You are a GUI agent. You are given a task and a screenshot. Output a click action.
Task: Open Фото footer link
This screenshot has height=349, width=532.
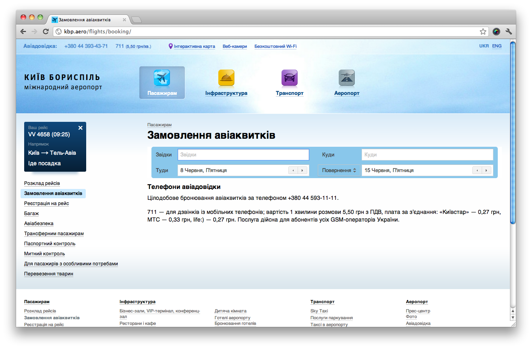pos(411,316)
